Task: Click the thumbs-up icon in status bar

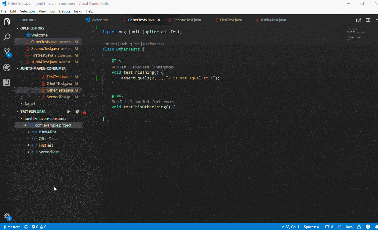Action: [359, 227]
